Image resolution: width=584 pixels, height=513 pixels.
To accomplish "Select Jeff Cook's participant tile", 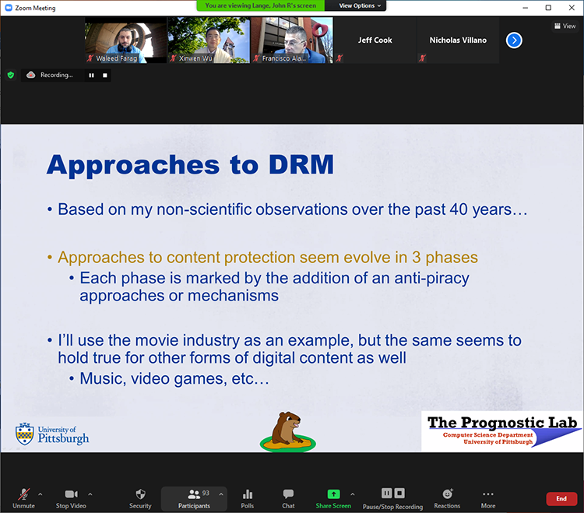I will [375, 40].
